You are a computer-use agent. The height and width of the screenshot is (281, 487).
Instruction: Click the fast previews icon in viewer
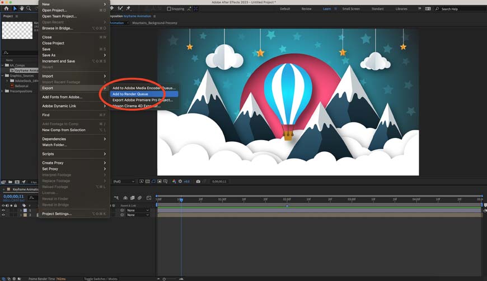point(141,181)
